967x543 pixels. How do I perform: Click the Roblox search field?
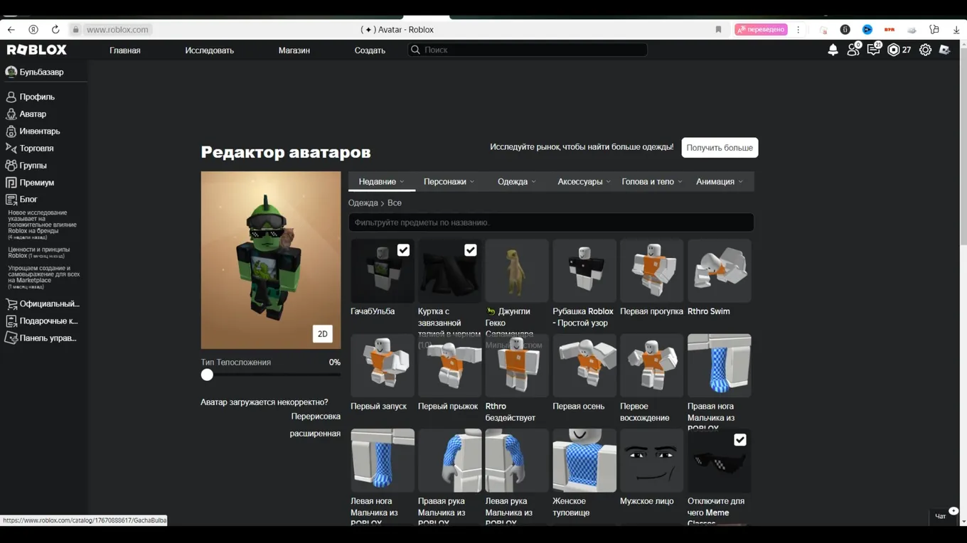(x=527, y=50)
